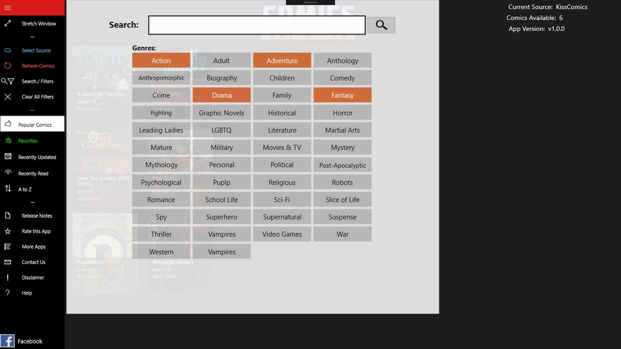
Task: Enable the Anthology genre filter
Action: [342, 60]
